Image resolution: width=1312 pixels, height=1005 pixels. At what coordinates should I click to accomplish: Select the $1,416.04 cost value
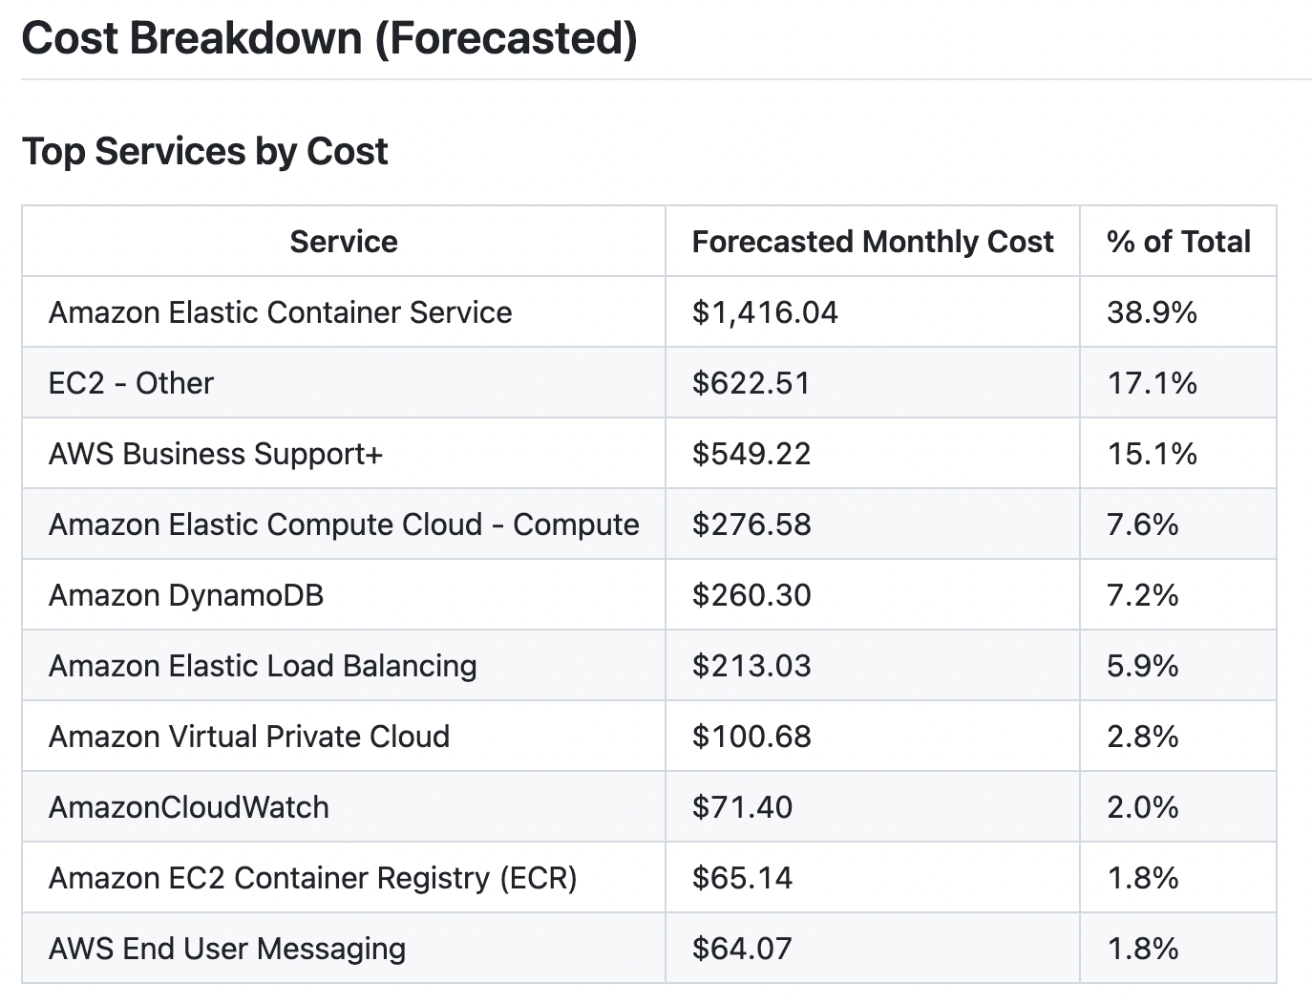tap(764, 312)
